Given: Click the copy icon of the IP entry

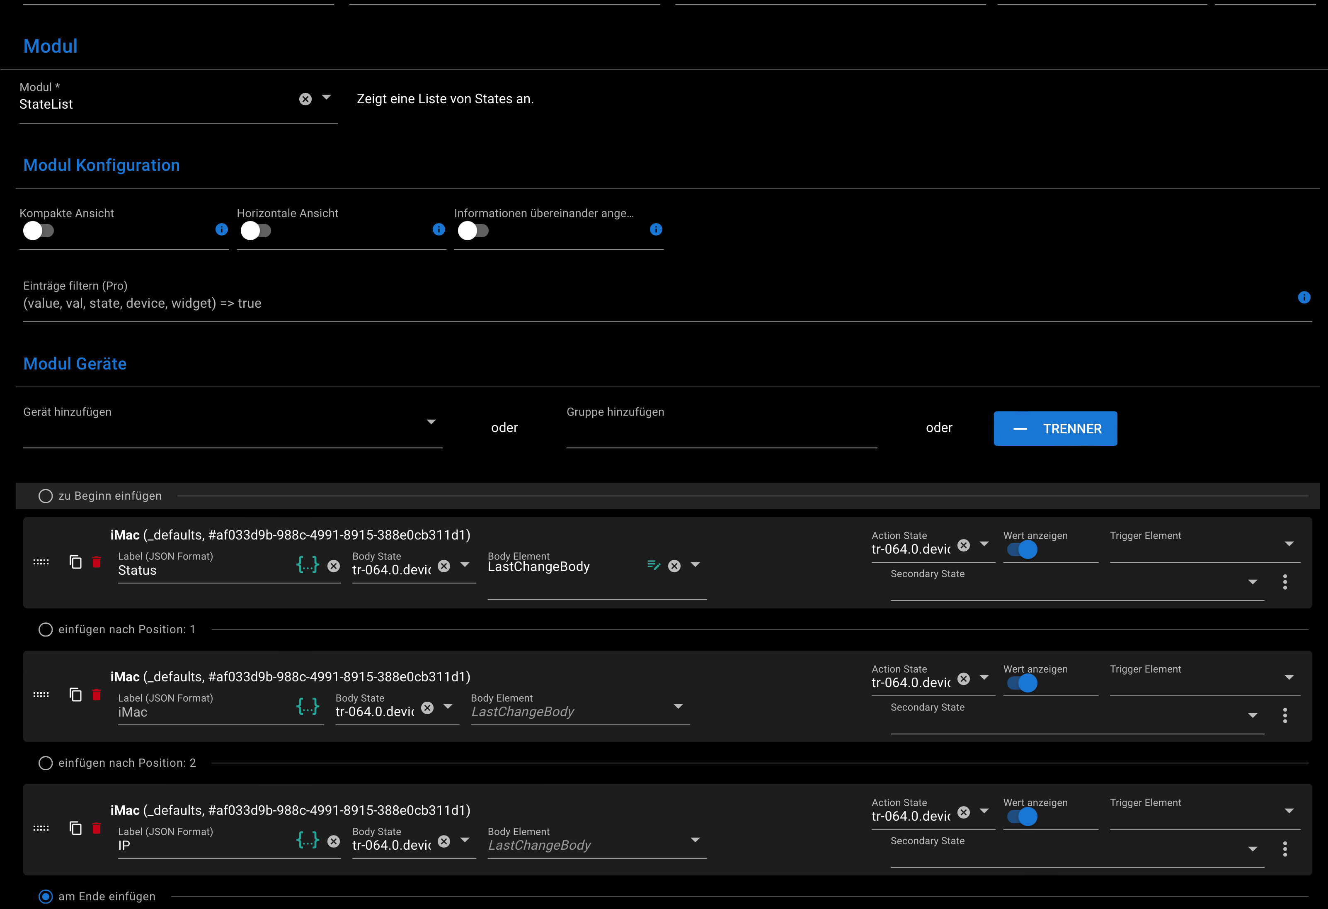Looking at the screenshot, I should coord(75,828).
